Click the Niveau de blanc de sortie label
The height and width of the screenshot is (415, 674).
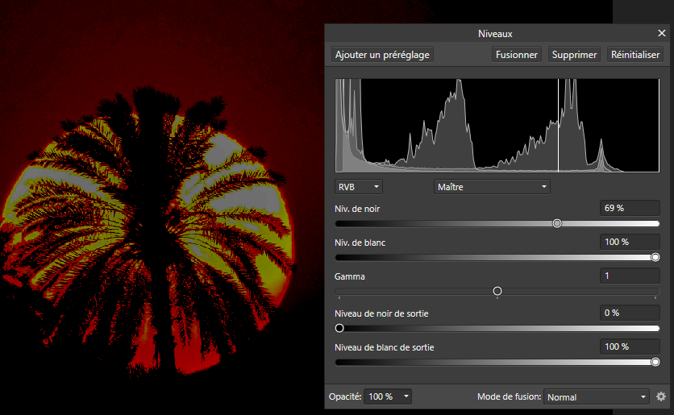click(x=385, y=347)
